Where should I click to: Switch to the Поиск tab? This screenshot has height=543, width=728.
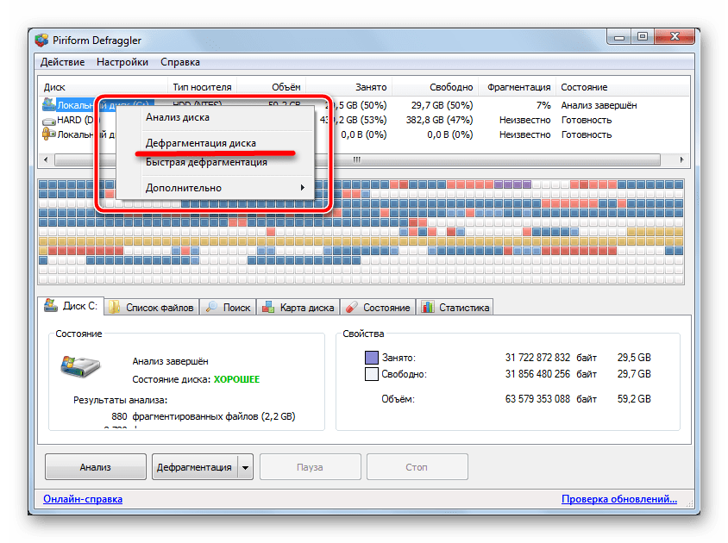[228, 307]
